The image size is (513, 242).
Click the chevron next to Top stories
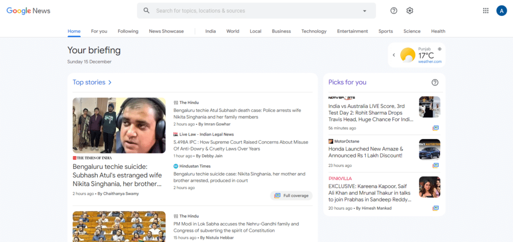[110, 82]
